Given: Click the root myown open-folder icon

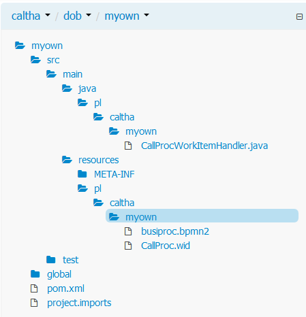Looking at the screenshot, I should pos(20,46).
